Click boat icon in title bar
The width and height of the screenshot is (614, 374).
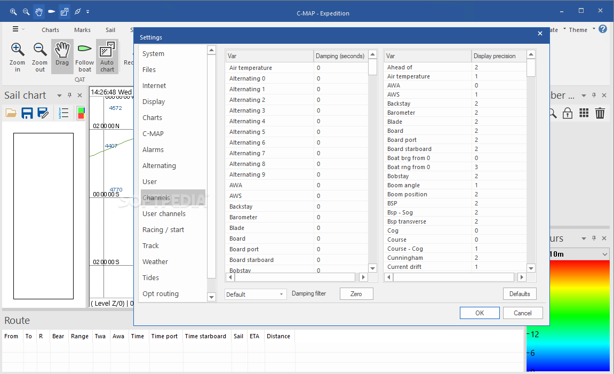[52, 12]
